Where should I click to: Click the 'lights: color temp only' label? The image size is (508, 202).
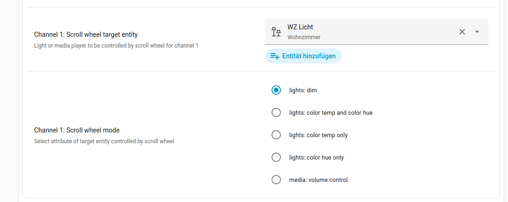(318, 135)
